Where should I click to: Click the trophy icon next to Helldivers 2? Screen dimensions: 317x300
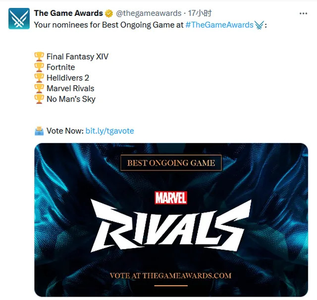tap(39, 78)
